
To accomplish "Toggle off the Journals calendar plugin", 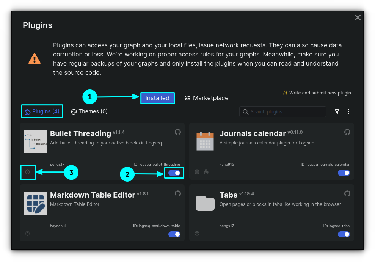I will tap(344, 173).
